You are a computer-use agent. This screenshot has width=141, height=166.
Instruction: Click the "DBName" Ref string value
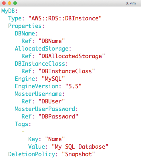(x=51, y=41)
